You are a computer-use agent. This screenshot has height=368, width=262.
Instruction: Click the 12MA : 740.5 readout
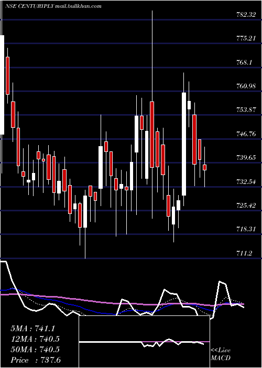pyautogui.click(x=35, y=339)
